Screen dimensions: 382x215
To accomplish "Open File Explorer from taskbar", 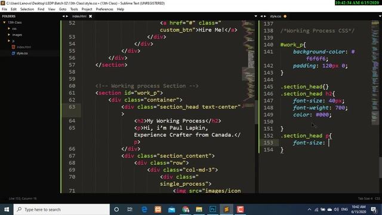I will tap(199, 210).
